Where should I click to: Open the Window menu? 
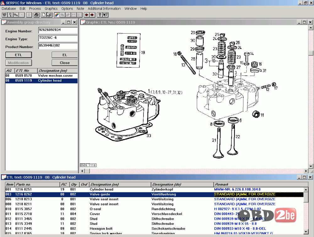point(131,8)
